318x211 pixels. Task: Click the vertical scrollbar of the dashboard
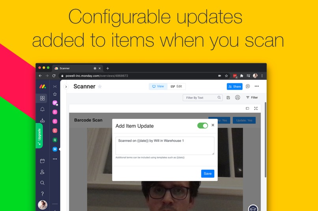[x=266, y=140]
